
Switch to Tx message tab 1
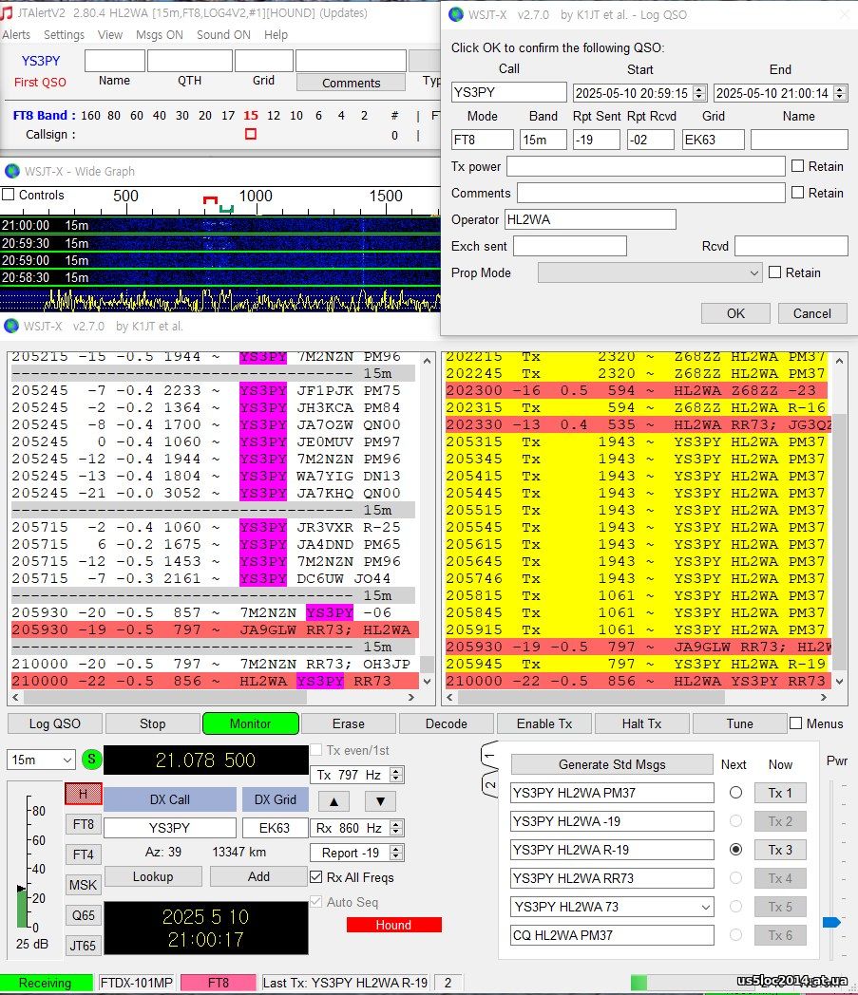point(489,755)
